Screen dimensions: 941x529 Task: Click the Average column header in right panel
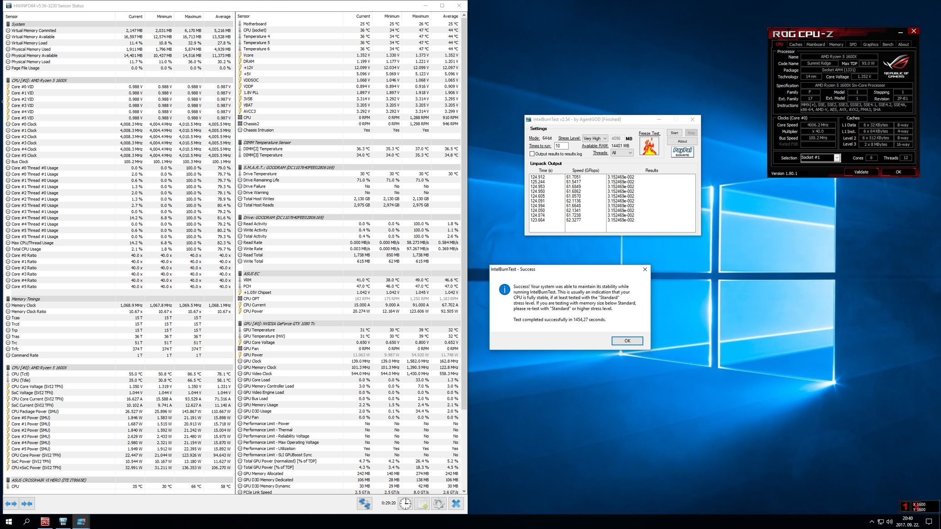point(446,16)
